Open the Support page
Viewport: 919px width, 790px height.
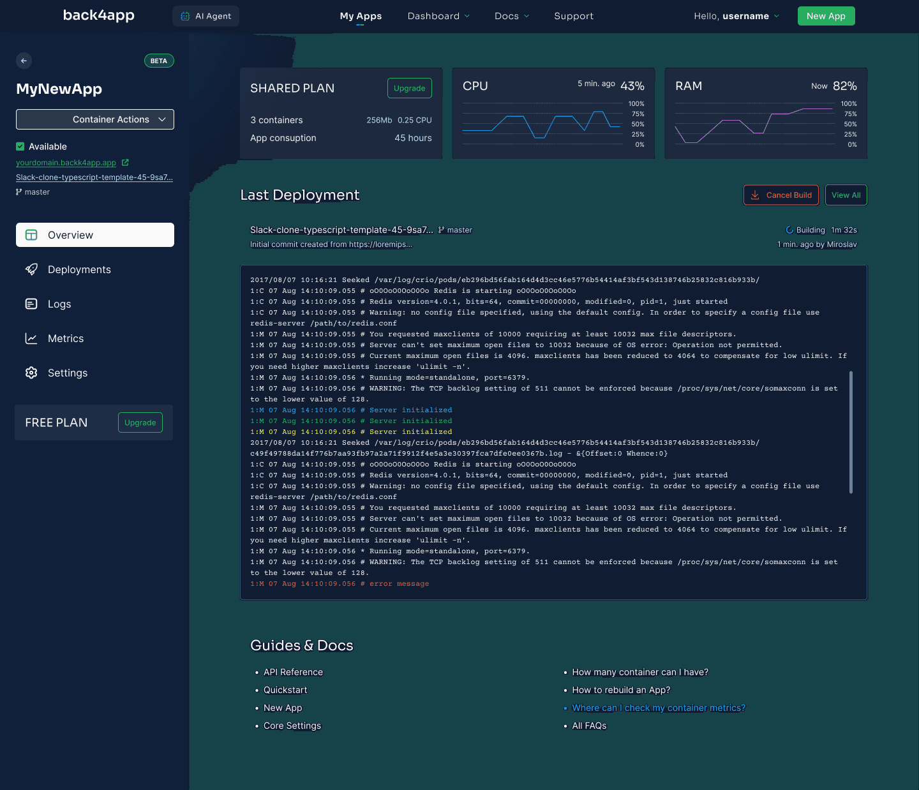click(x=574, y=17)
